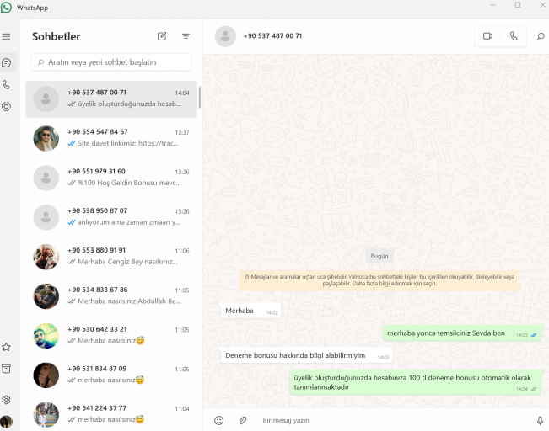Record a voice message with microphone

click(540, 421)
